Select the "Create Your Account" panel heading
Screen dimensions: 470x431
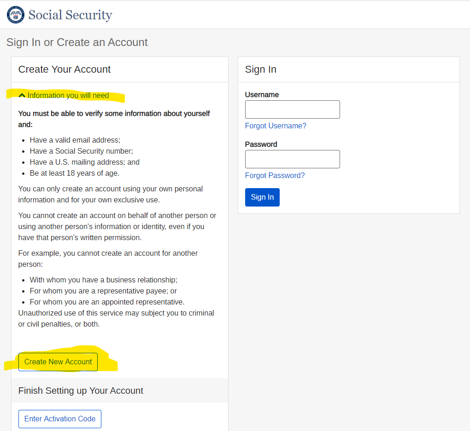click(x=65, y=69)
